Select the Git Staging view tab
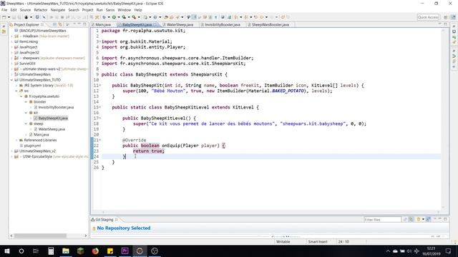The width and height of the screenshot is (458, 257). pyautogui.click(x=104, y=219)
